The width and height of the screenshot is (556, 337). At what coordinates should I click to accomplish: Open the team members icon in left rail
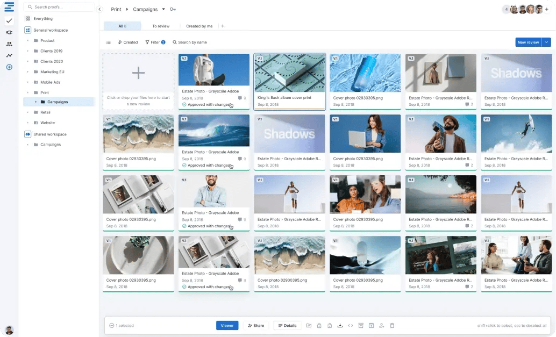tap(9, 44)
